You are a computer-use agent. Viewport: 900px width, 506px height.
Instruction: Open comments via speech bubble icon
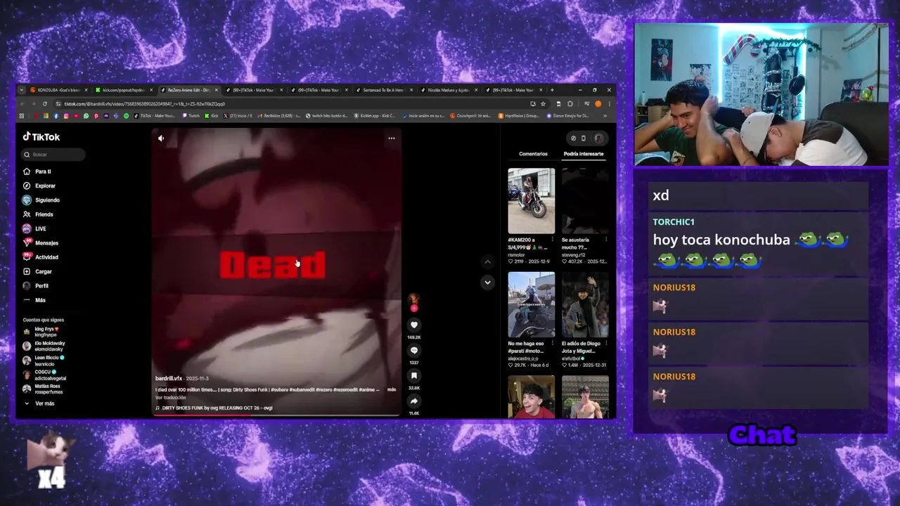coord(414,350)
